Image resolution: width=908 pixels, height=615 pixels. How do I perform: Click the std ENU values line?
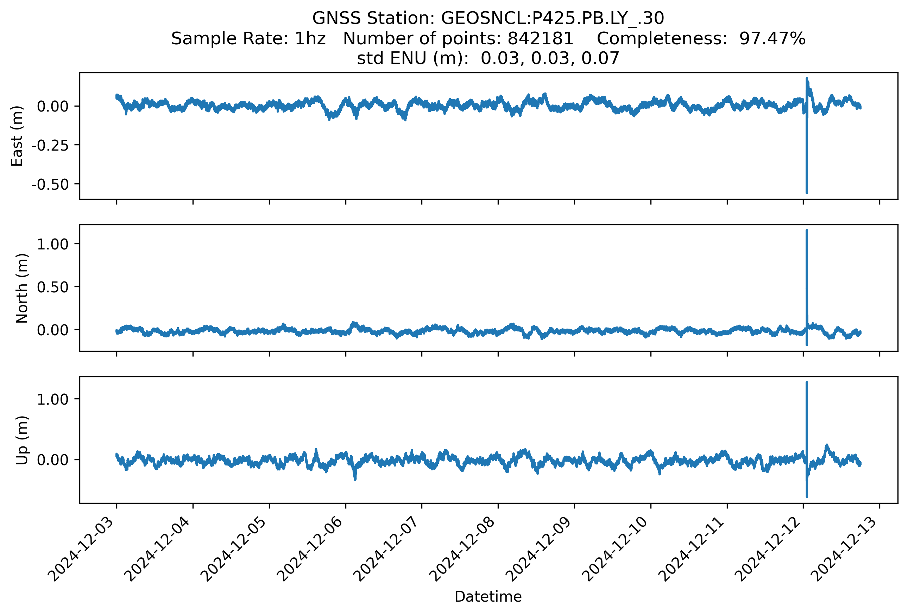[x=488, y=58]
